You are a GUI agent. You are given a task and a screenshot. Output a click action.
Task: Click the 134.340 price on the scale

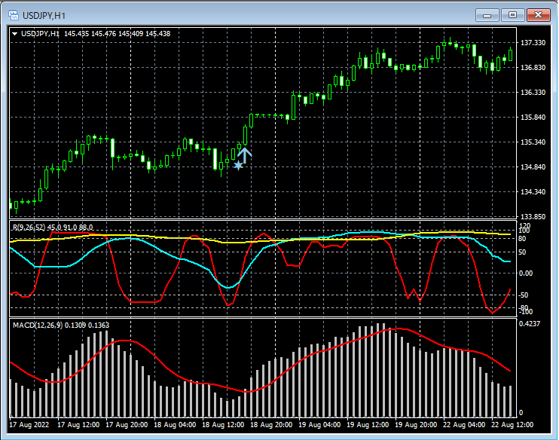[x=533, y=192]
